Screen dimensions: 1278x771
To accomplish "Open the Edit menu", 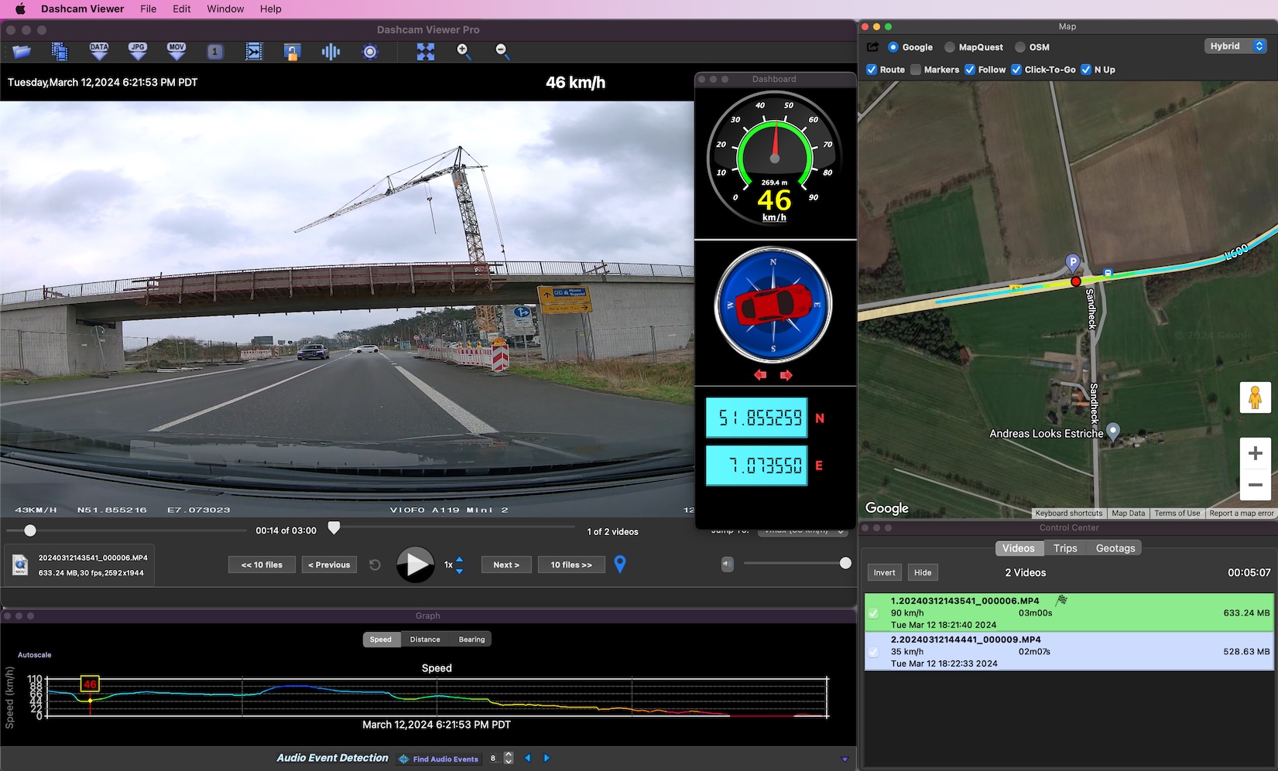I will click(182, 9).
